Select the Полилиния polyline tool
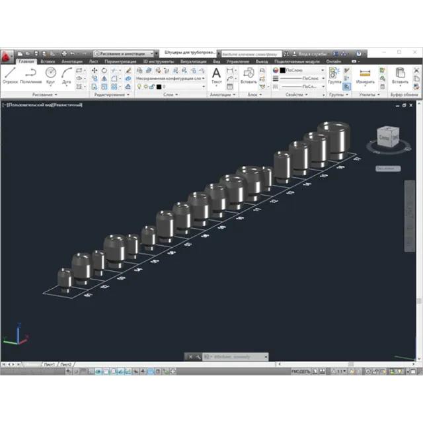This screenshot has height=423, width=423. (x=31, y=75)
